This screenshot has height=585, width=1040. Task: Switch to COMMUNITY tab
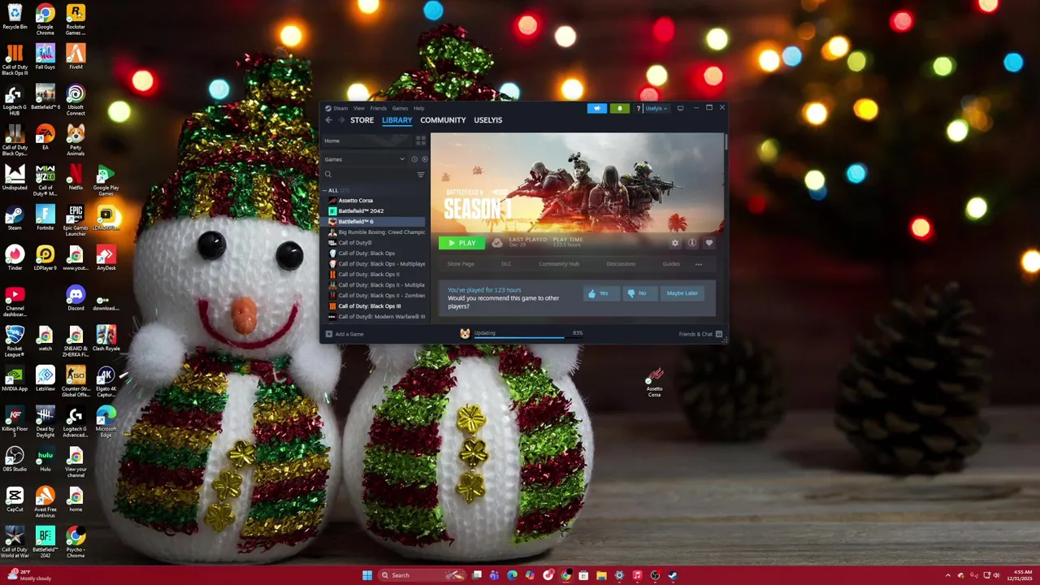click(x=443, y=120)
